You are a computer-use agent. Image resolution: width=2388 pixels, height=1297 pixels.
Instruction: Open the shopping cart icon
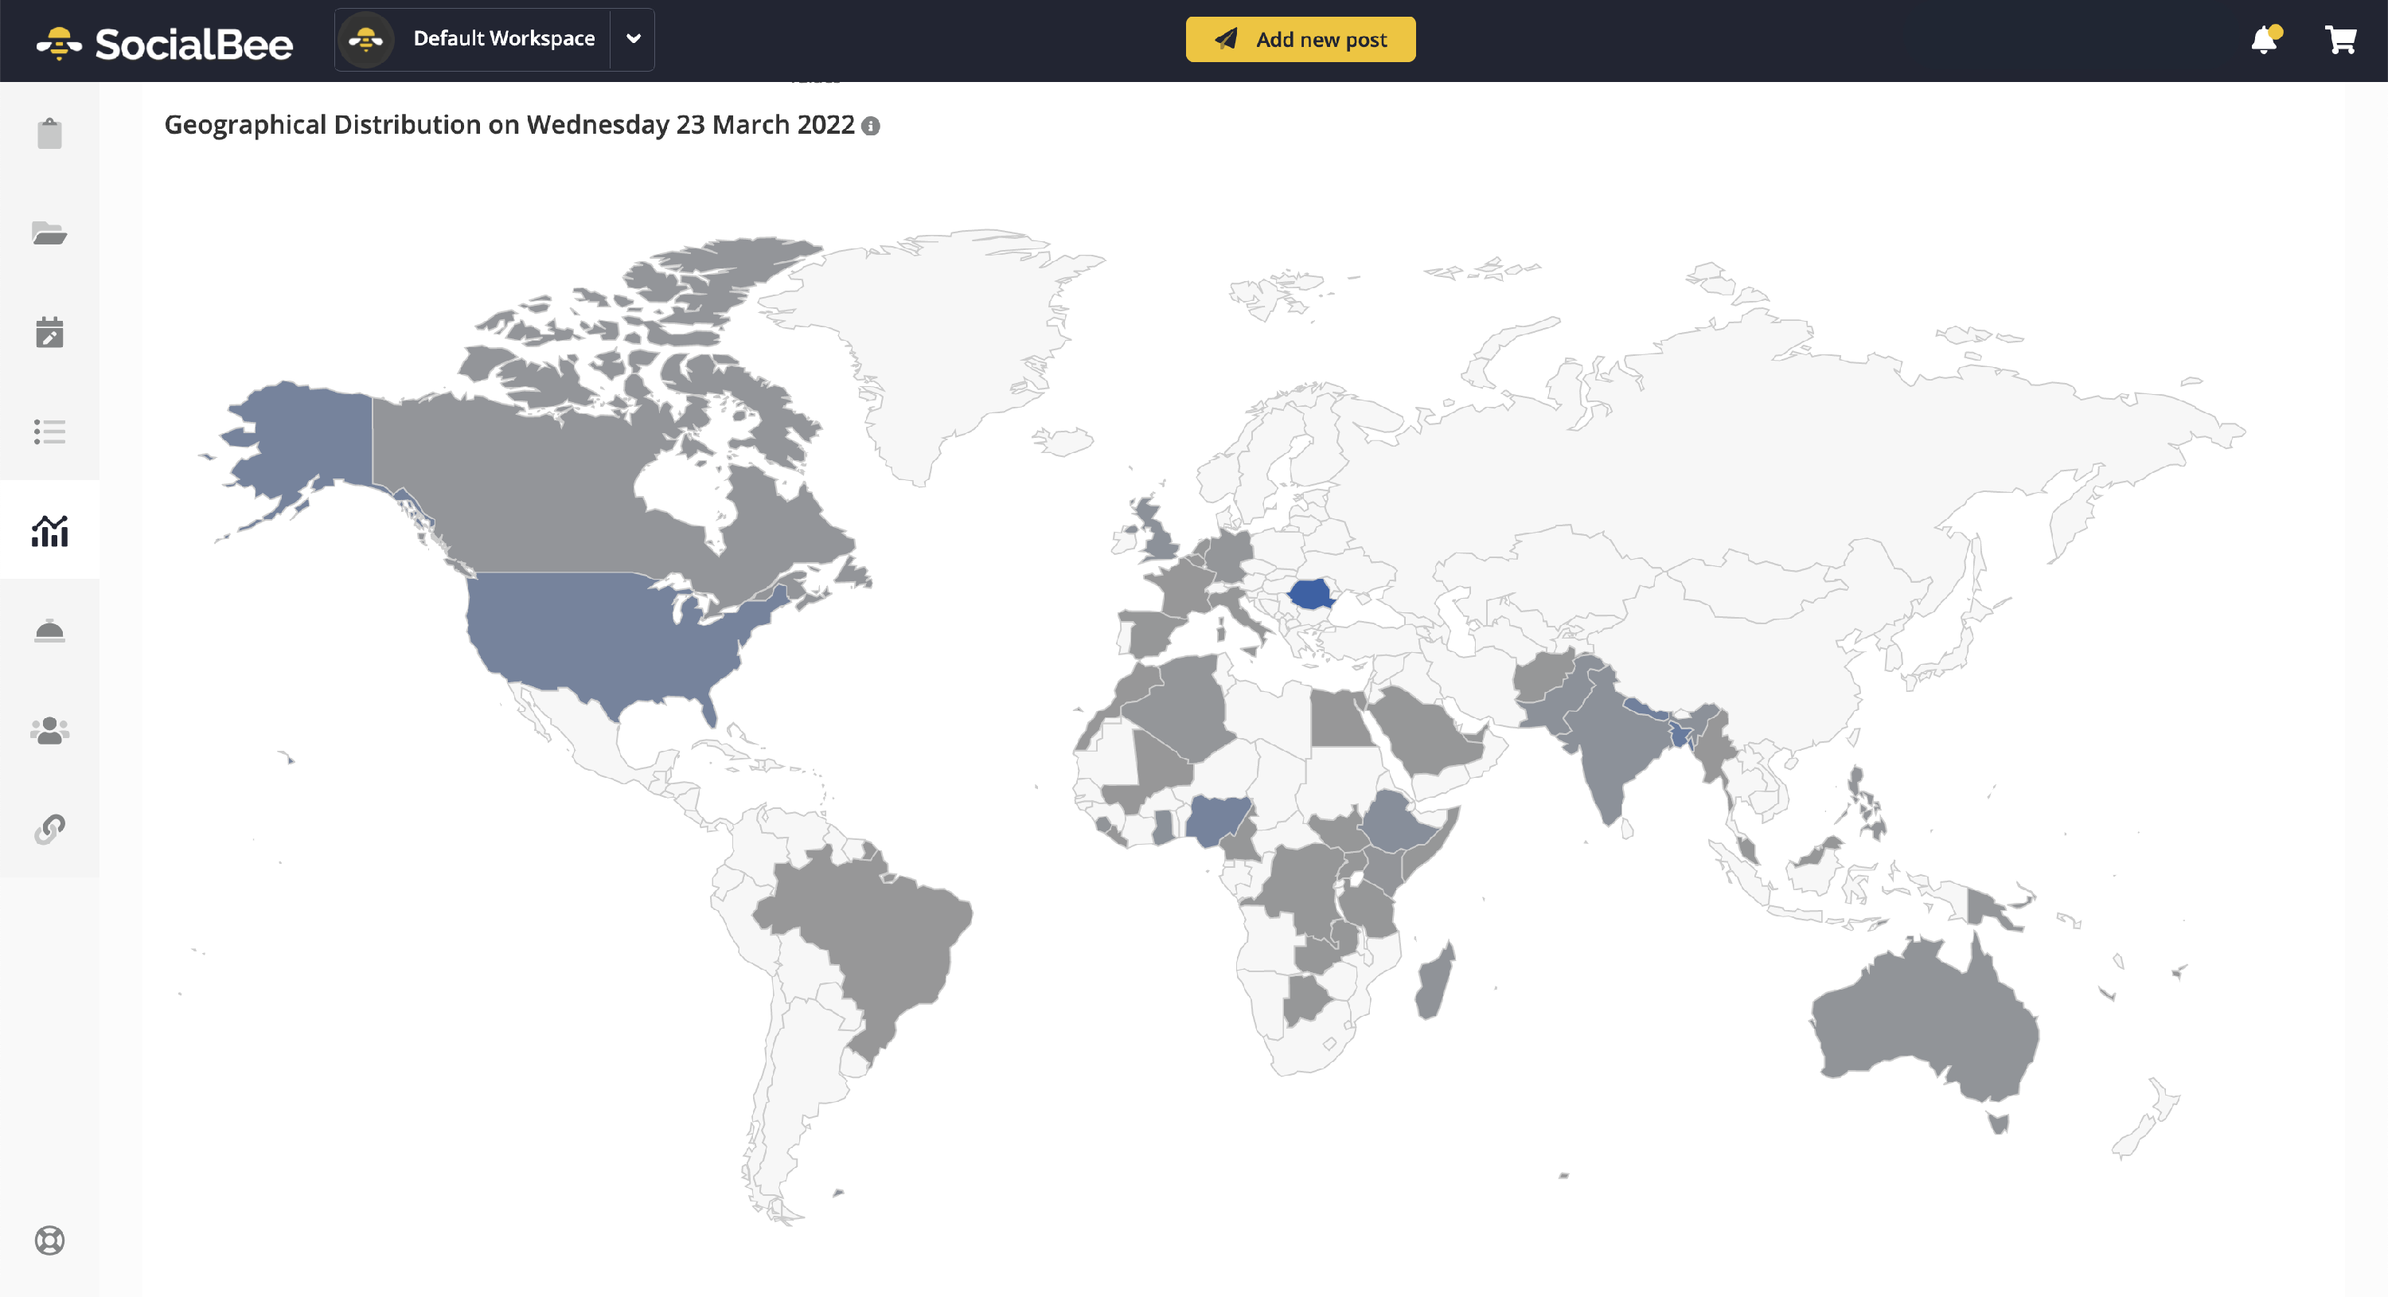2341,40
